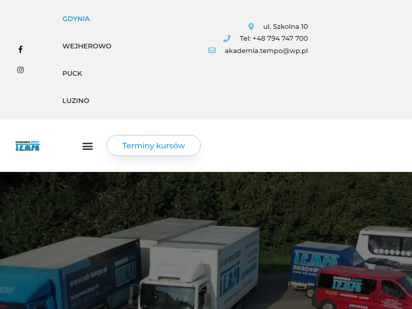
Task: Click the ul. Szkolna 10 address
Action: tap(285, 27)
